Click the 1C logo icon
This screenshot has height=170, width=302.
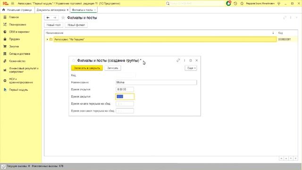[5, 3]
